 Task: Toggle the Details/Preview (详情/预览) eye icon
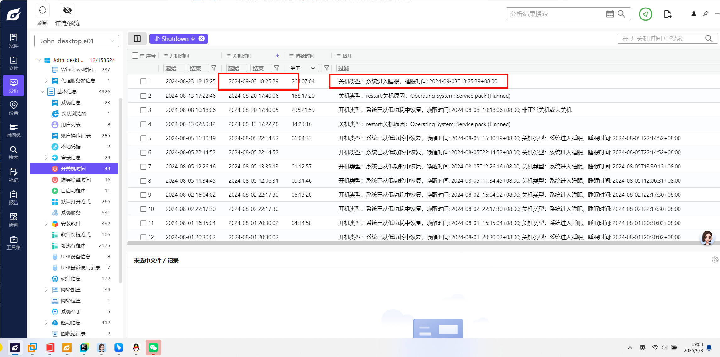(x=67, y=10)
